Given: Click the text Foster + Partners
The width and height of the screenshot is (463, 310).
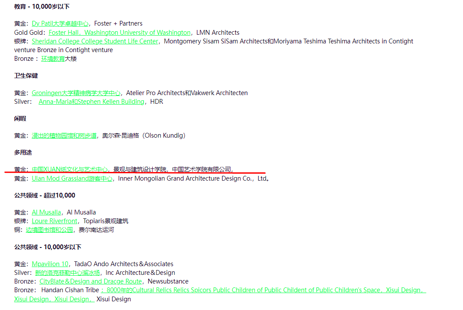Looking at the screenshot, I should pyautogui.click(x=118, y=23).
